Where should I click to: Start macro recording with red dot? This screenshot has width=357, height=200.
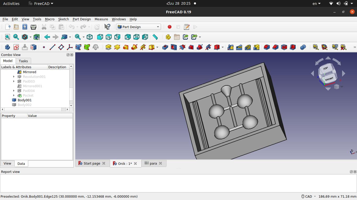tap(170, 27)
